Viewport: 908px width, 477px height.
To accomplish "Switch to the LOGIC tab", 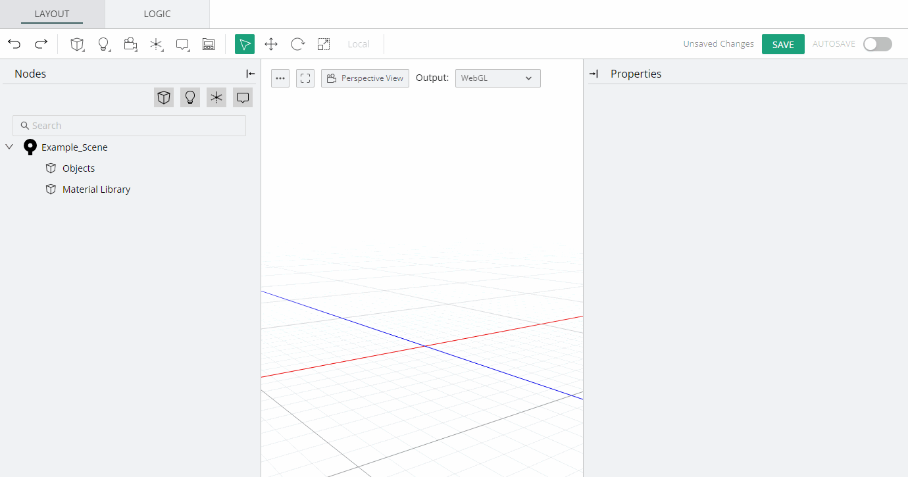I will [157, 14].
